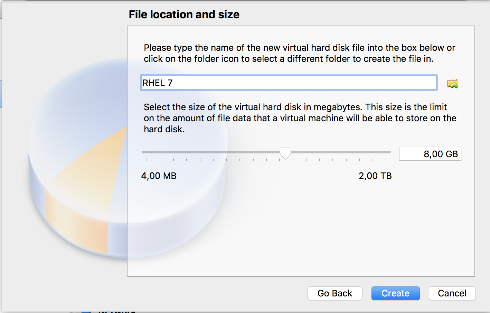Click the 2,00 TB maximum label

click(375, 176)
